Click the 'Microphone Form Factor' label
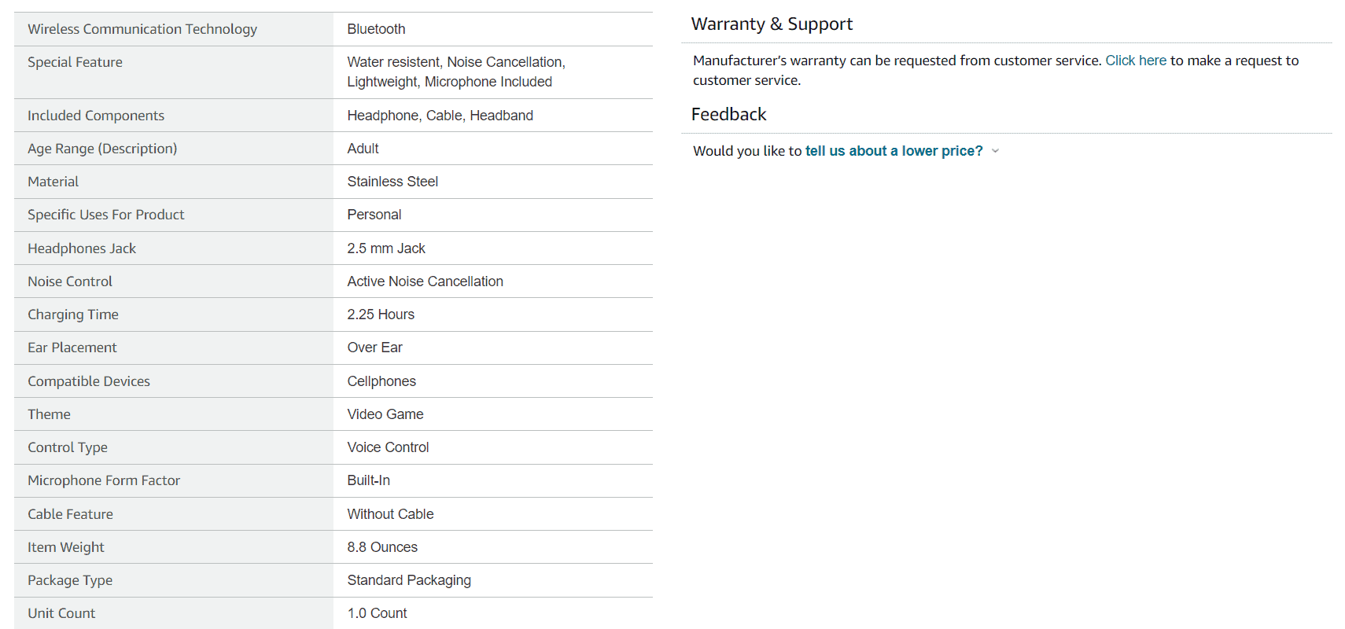This screenshot has height=629, width=1345. 104,480
